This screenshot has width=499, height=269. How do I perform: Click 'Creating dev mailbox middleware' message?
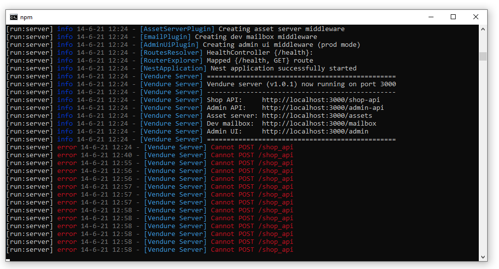coord(256,37)
